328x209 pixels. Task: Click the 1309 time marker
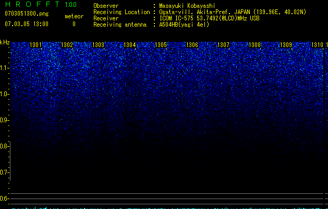pos(286,45)
